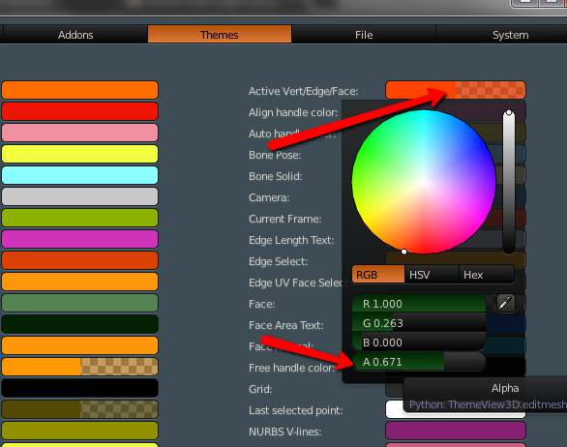Click the white hue marker on the wheel's rim
Image resolution: width=567 pixels, height=447 pixels.
[403, 252]
